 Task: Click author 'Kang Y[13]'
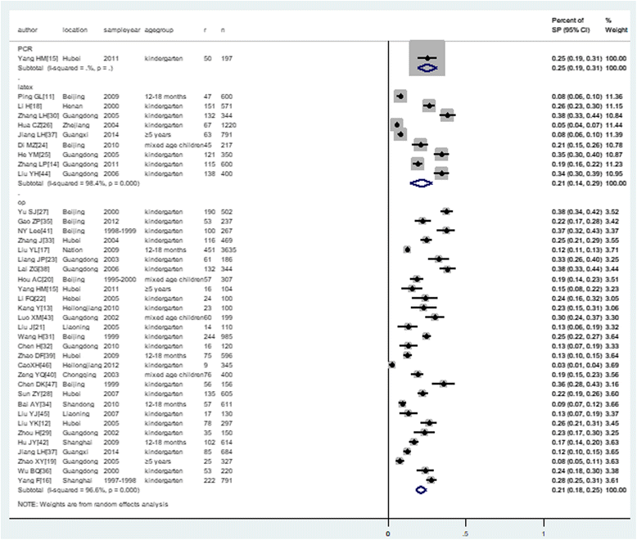click(35, 308)
